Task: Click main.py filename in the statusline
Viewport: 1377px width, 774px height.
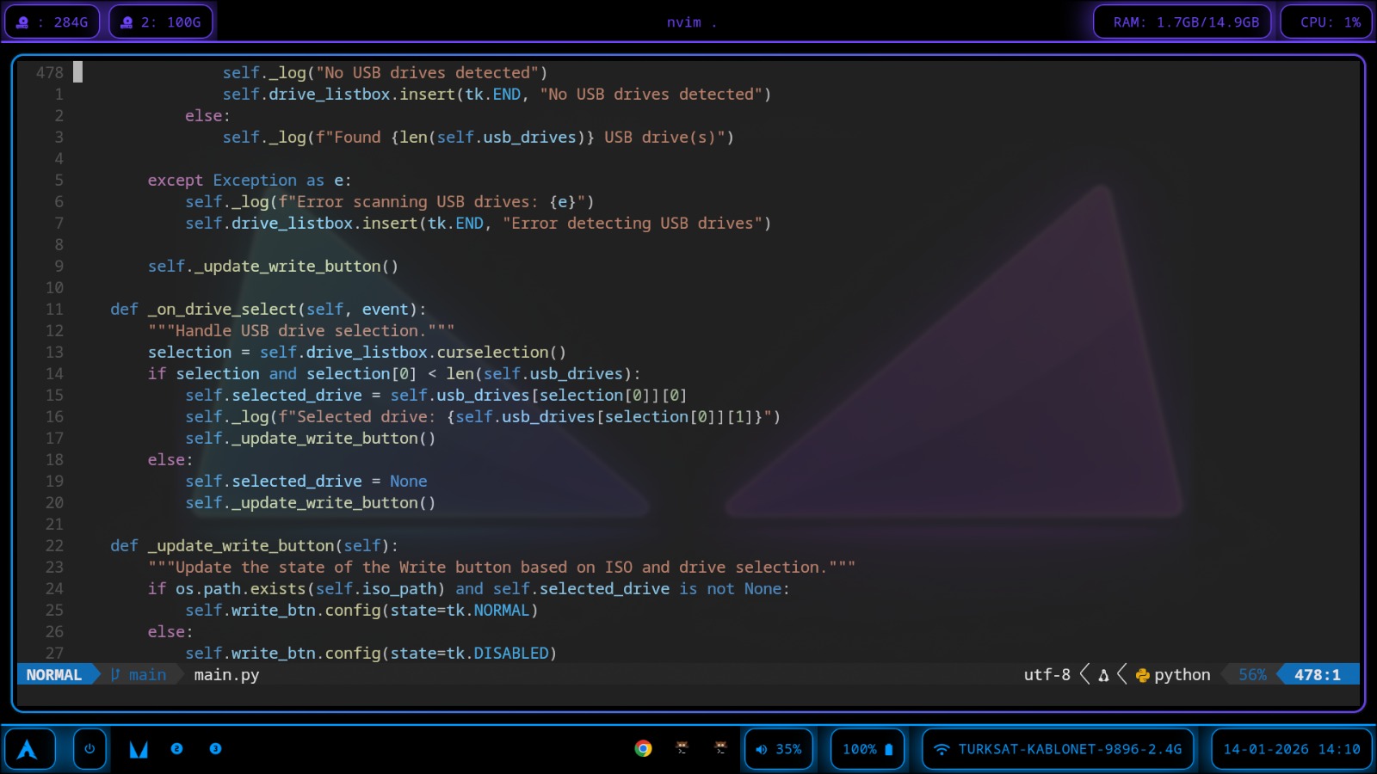Action: 225,674
